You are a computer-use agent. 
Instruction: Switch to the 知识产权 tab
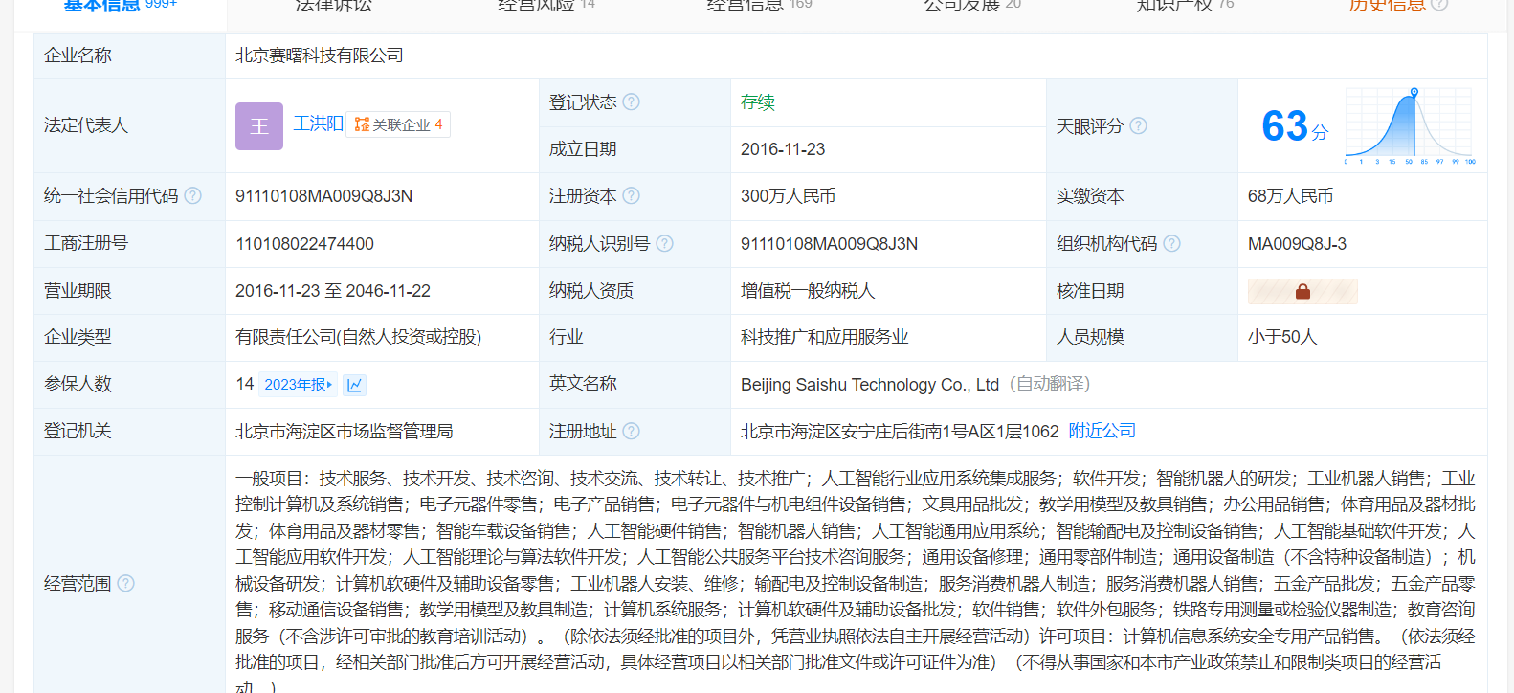coord(1185,5)
